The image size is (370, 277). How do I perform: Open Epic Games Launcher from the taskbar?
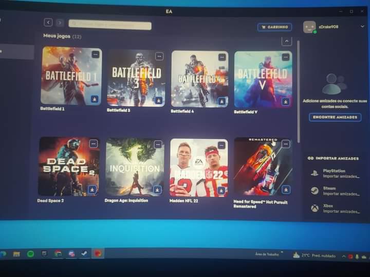[44, 254]
